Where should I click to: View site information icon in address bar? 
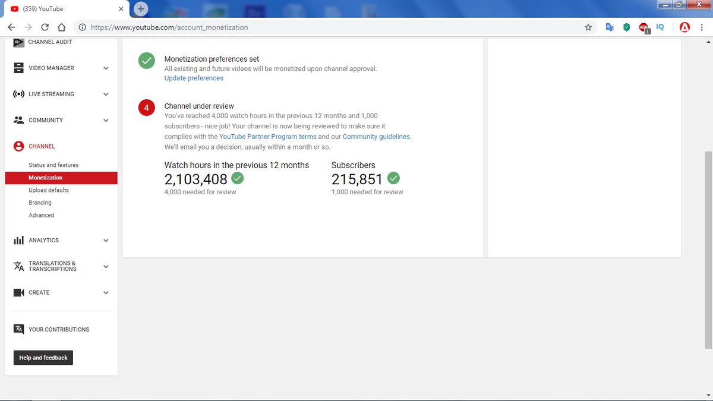pyautogui.click(x=82, y=27)
